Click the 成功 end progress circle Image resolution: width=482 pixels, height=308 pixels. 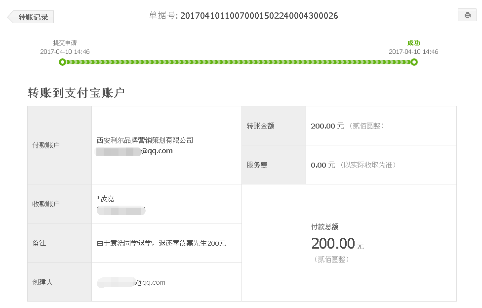click(414, 62)
